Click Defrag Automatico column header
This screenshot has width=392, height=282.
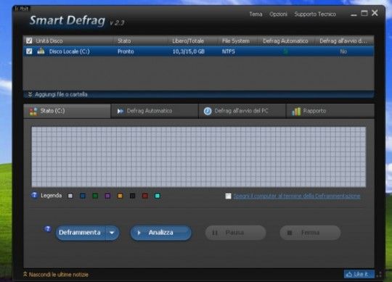285,41
